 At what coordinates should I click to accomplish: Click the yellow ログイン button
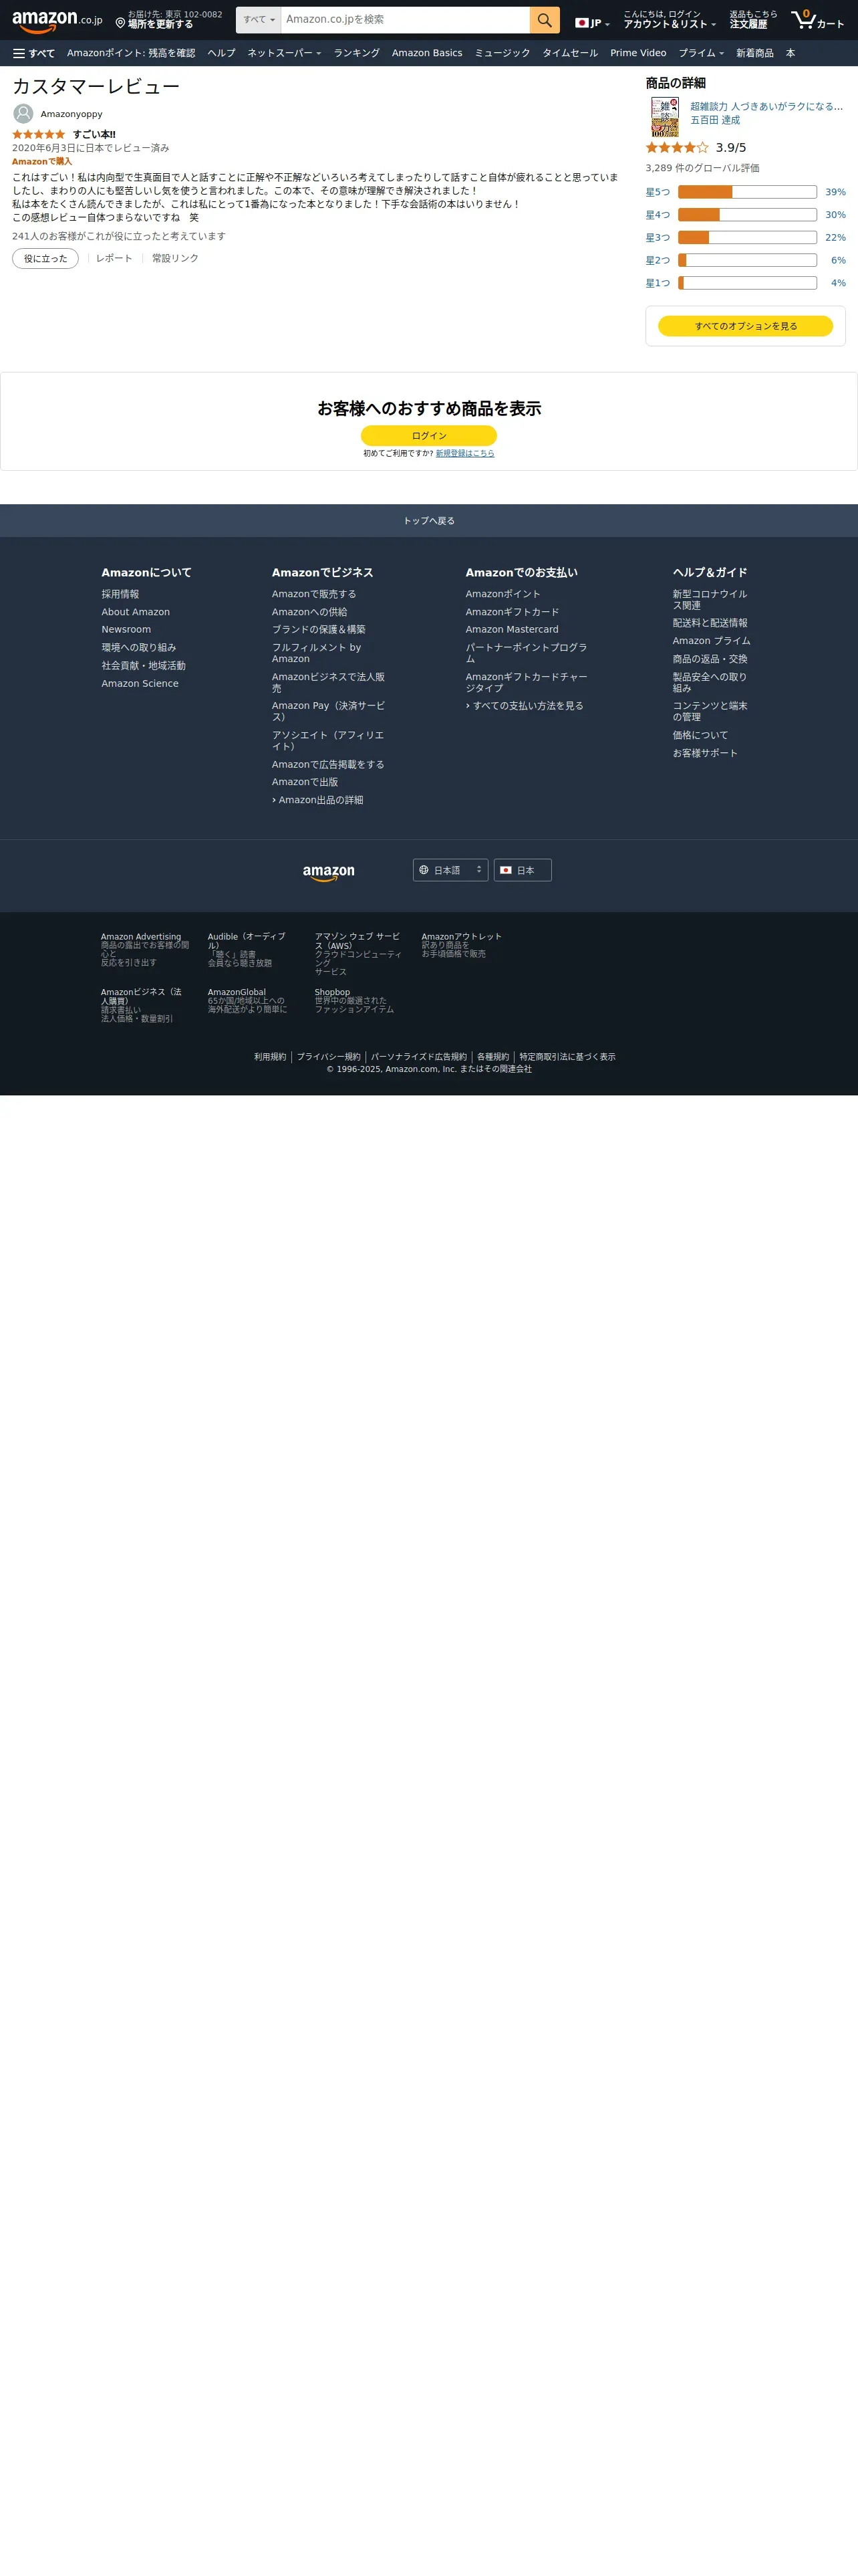(428, 436)
